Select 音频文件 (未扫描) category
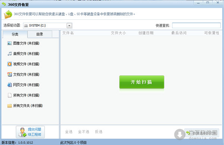224x145 pixels. coord(24,54)
